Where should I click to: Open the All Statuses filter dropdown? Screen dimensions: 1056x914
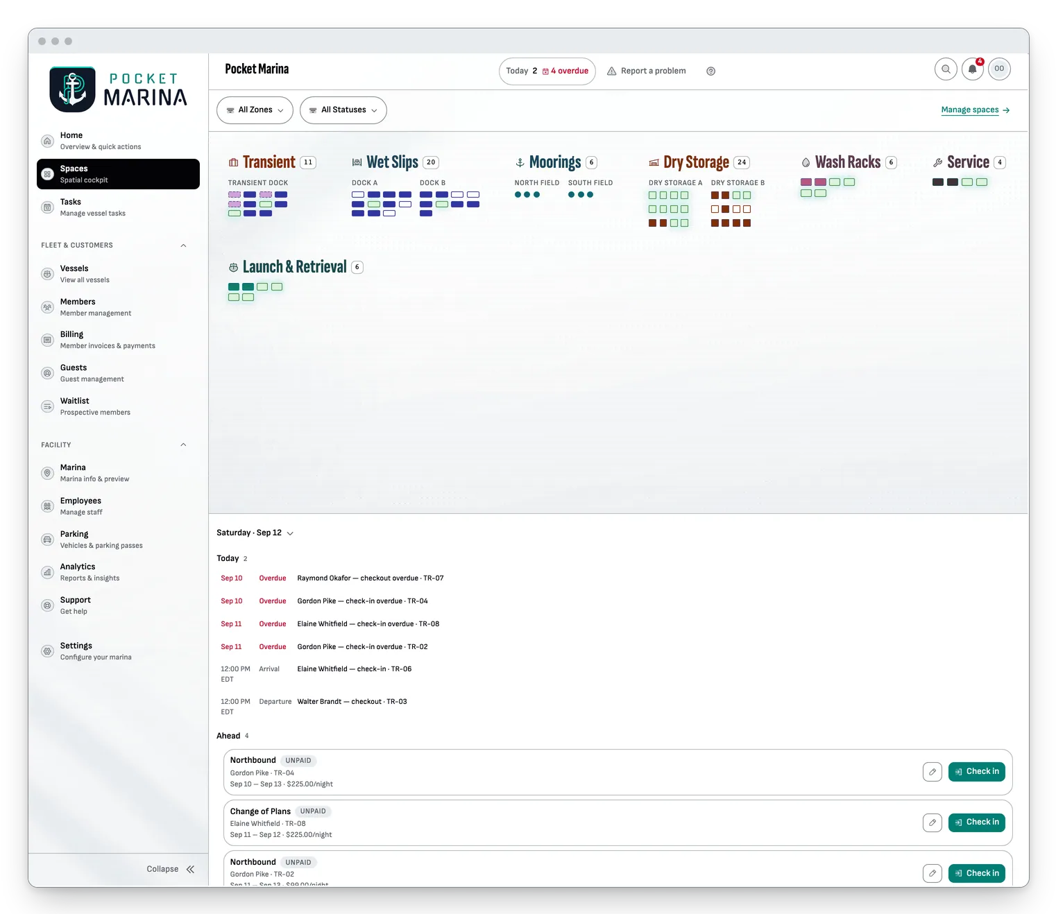pyautogui.click(x=343, y=110)
